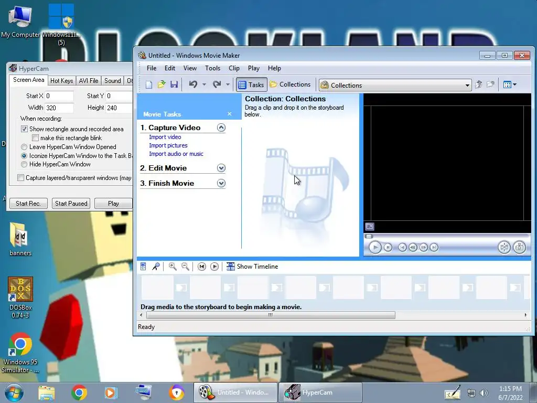Click the Show Timeline button
537x403 pixels.
(x=252, y=267)
